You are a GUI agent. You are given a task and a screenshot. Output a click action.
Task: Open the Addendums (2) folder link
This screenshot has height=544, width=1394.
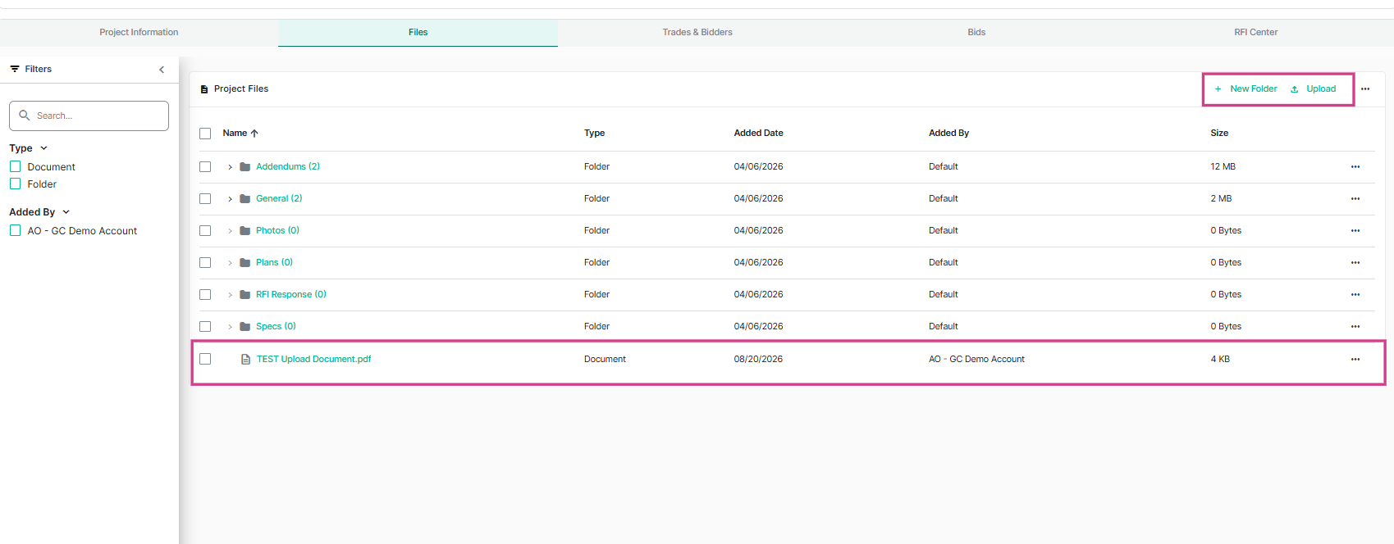288,167
